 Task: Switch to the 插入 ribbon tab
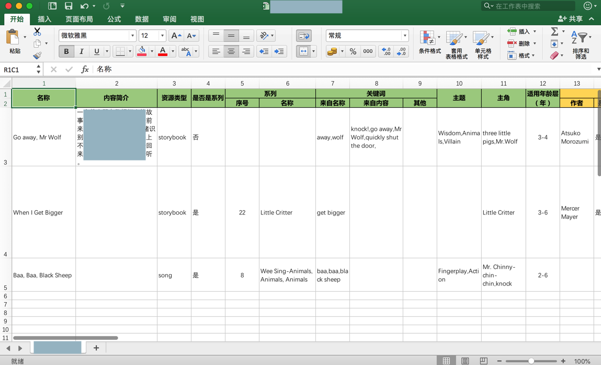[x=44, y=19]
